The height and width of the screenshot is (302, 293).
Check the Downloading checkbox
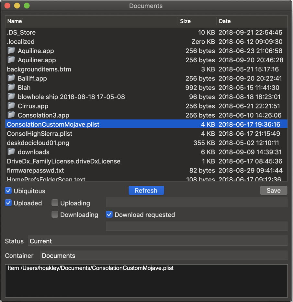[55, 215]
